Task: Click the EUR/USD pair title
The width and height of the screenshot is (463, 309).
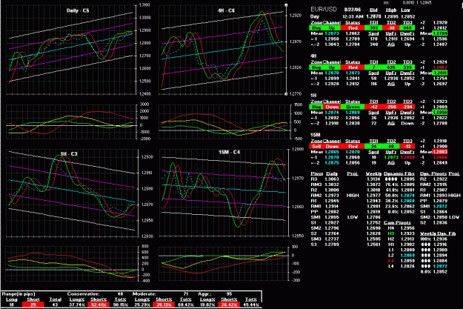Action: coord(323,10)
